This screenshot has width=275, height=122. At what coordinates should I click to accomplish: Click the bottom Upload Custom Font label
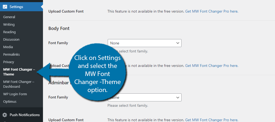click(x=66, y=120)
